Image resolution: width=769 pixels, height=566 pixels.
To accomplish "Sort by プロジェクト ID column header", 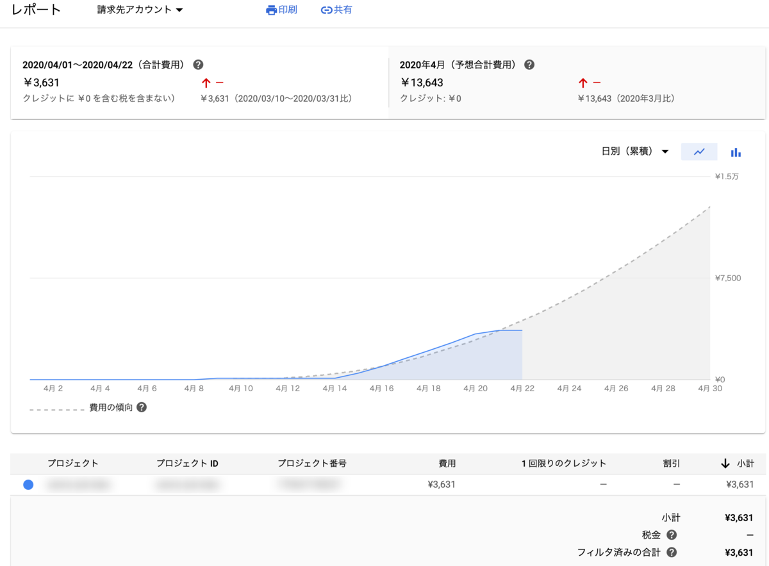I will 187,464.
